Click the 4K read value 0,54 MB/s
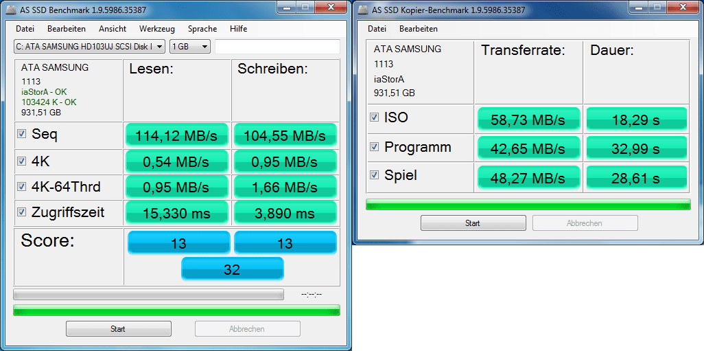This screenshot has height=351, width=704. click(177, 161)
